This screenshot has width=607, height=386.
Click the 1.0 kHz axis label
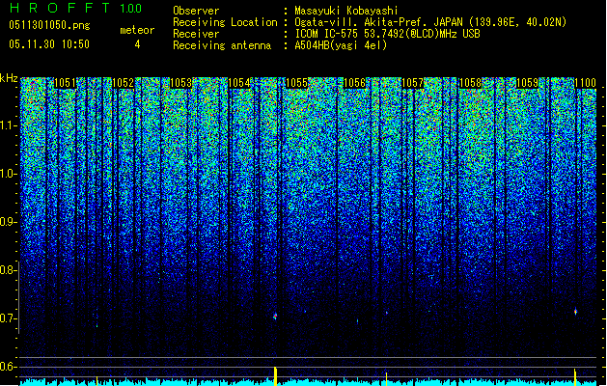coord(8,174)
